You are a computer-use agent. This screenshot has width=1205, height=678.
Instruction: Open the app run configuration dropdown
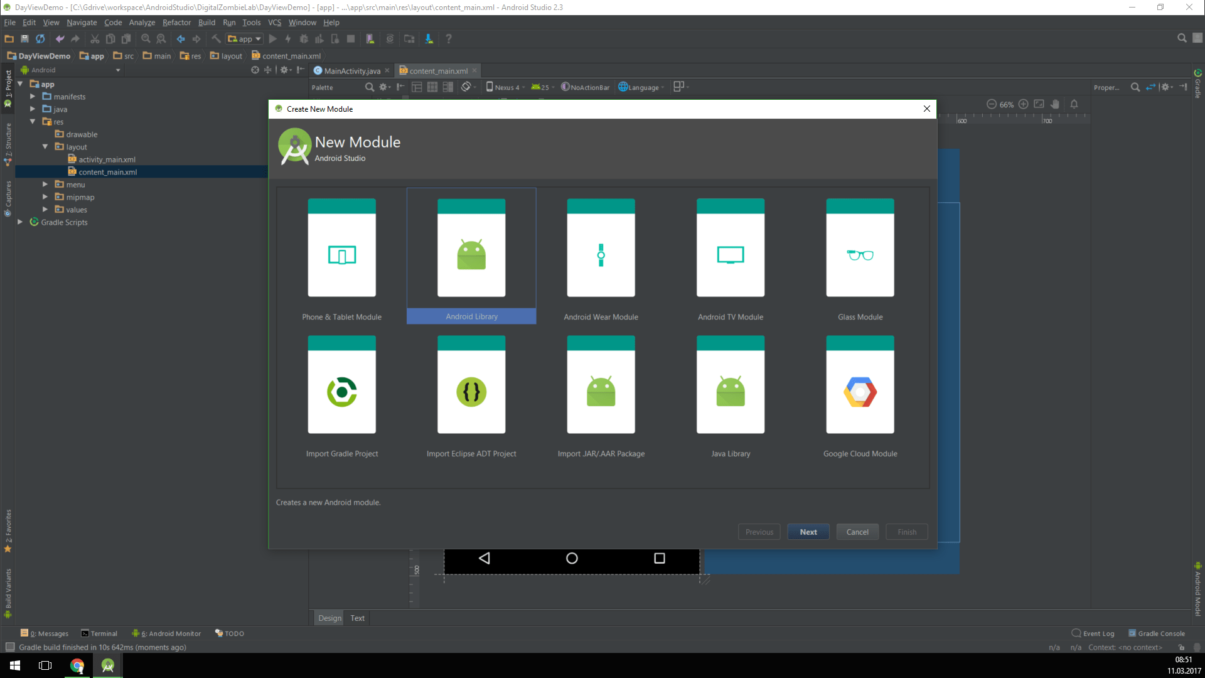pos(245,39)
